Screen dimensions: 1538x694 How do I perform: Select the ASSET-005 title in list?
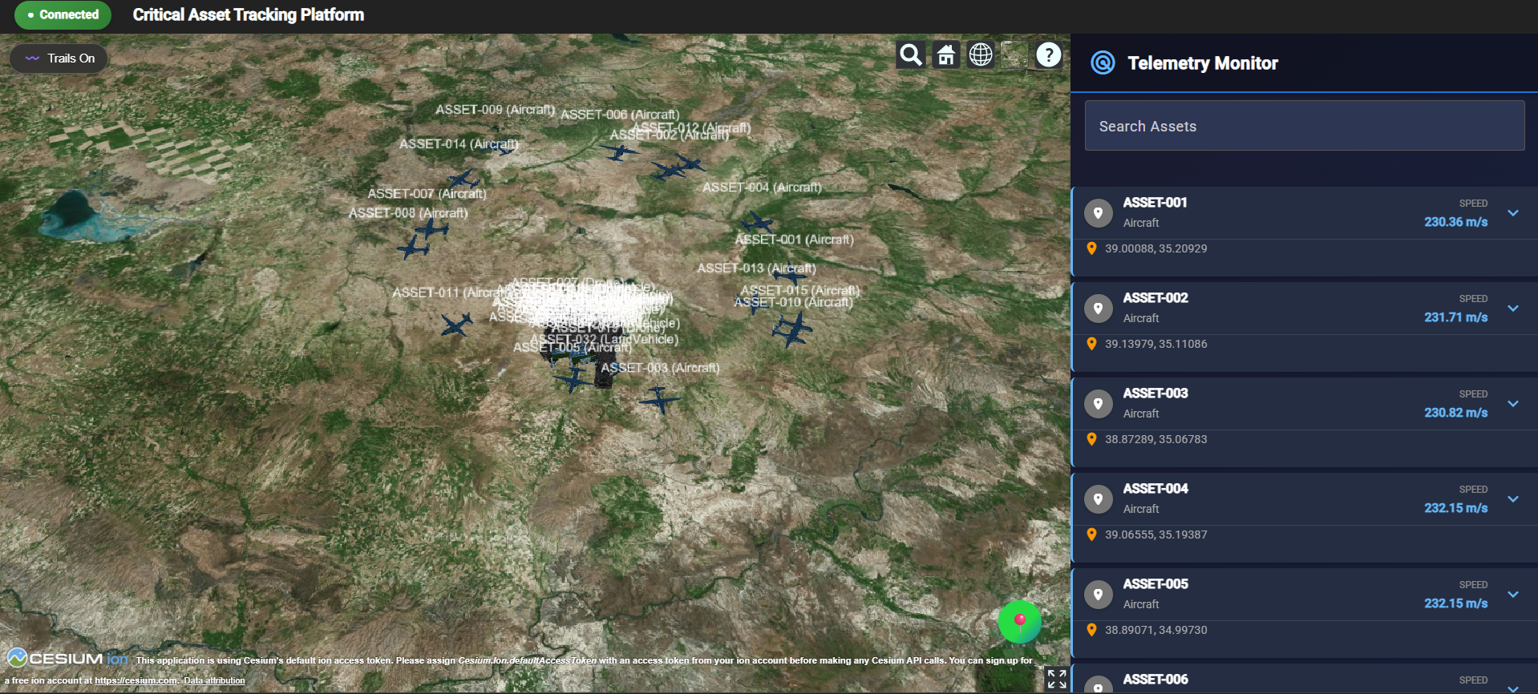tap(1156, 584)
